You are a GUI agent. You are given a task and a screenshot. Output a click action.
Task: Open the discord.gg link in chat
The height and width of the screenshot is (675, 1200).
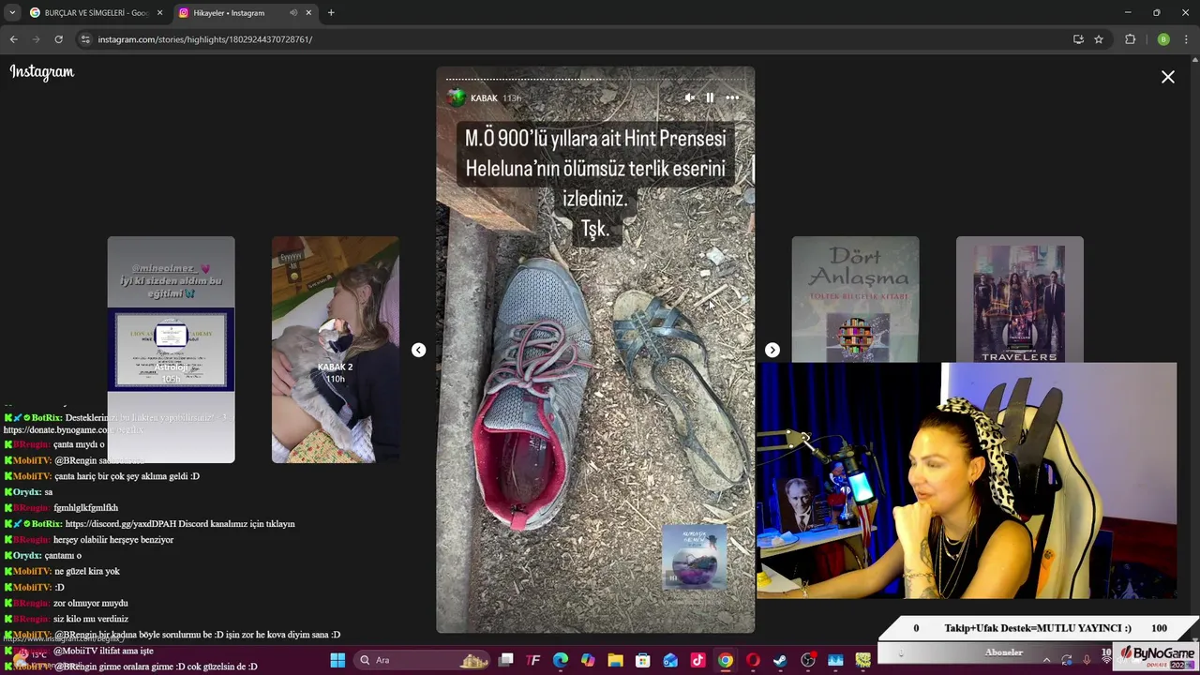(121, 524)
